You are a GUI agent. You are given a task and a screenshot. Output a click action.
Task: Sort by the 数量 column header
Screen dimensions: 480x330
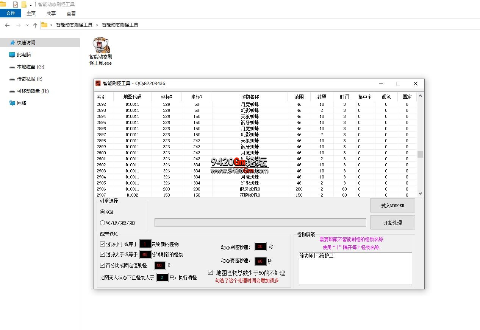tap(322, 97)
